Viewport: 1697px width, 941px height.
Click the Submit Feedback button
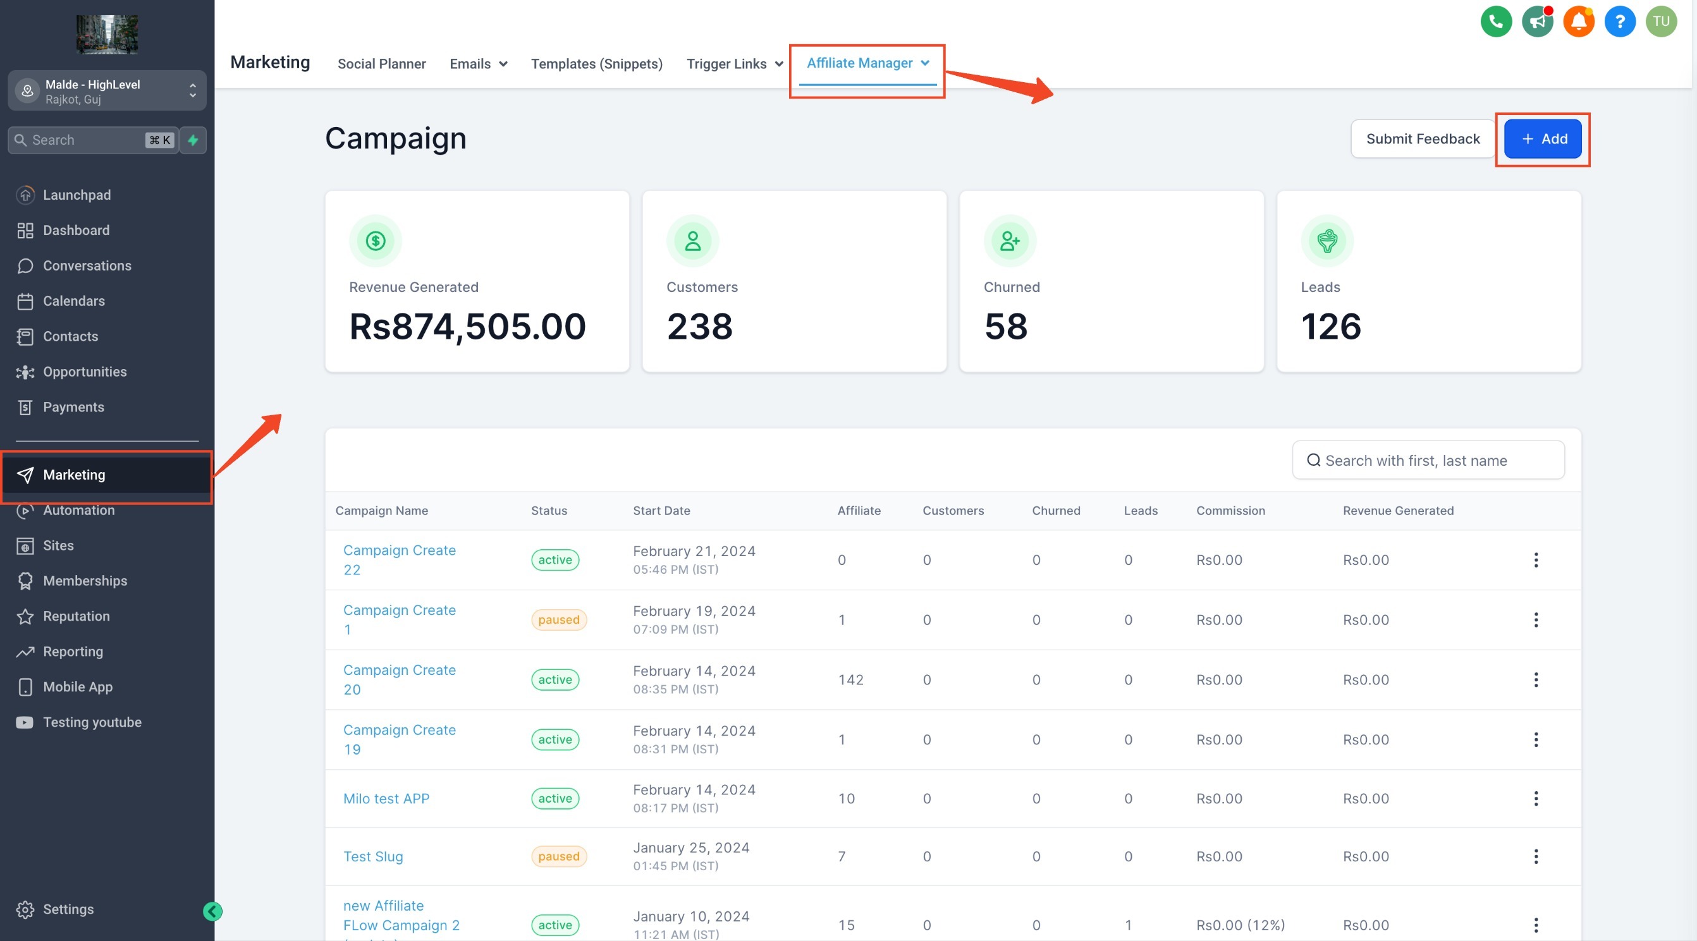coord(1423,139)
